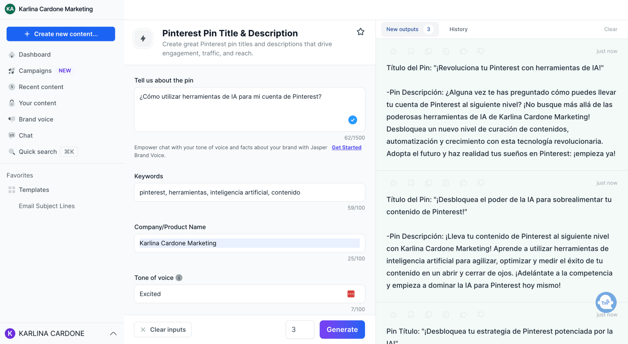This screenshot has height=344, width=628.
Task: Click the Keywords input field
Action: click(249, 192)
